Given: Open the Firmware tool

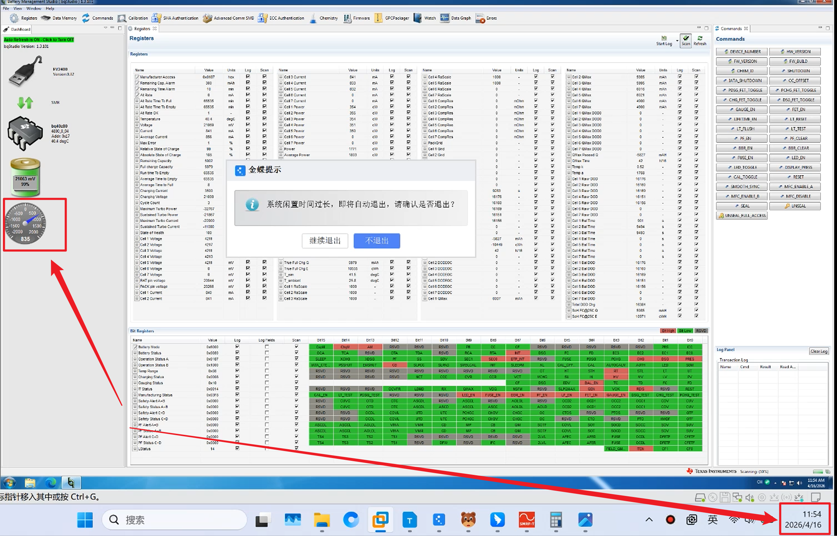Looking at the screenshot, I should pos(357,18).
